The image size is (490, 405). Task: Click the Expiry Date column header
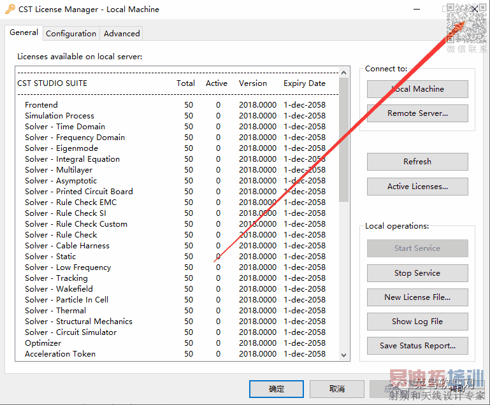(x=305, y=83)
